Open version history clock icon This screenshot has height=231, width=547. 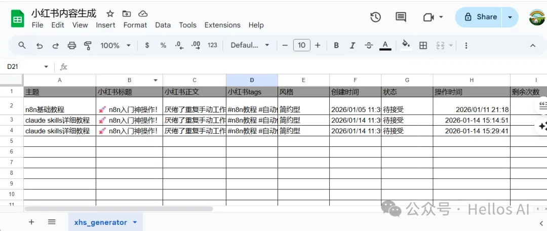click(x=375, y=17)
